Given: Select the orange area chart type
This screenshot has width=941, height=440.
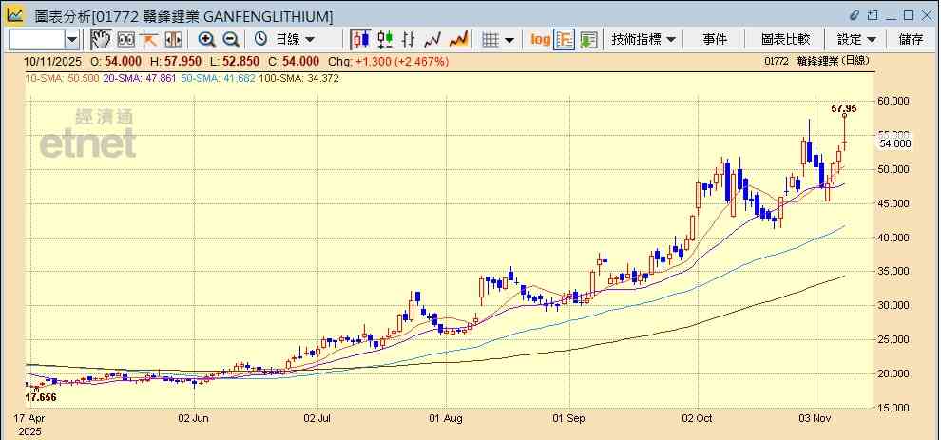Looking at the screenshot, I should [458, 39].
